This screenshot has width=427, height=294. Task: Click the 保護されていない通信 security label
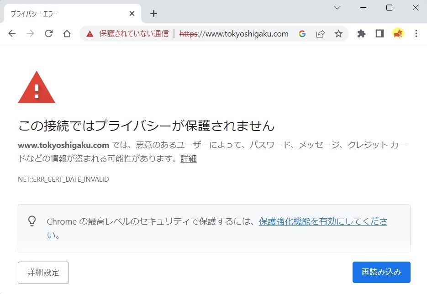(x=134, y=34)
